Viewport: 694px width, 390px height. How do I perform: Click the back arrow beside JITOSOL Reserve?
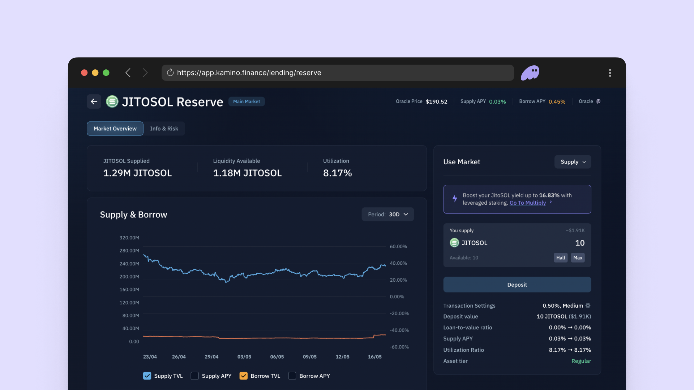point(94,101)
